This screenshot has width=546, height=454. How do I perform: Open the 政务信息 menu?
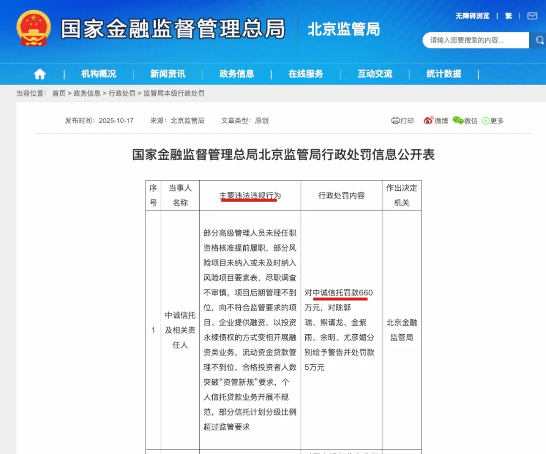pos(237,74)
